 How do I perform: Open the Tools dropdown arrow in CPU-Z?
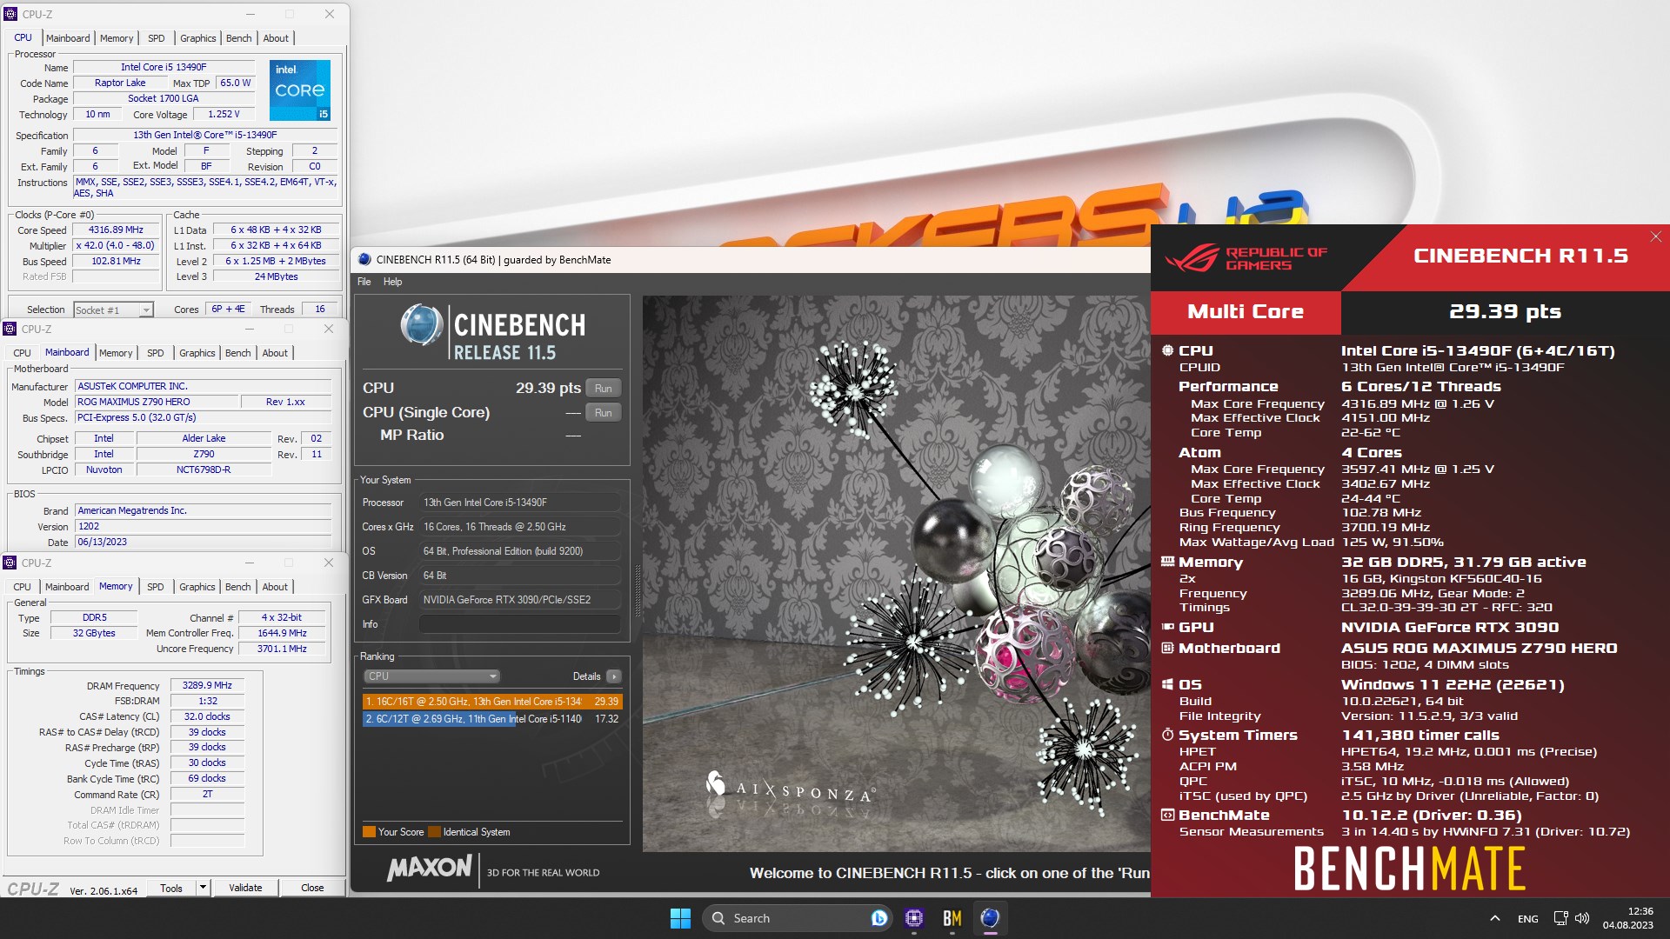click(x=203, y=888)
